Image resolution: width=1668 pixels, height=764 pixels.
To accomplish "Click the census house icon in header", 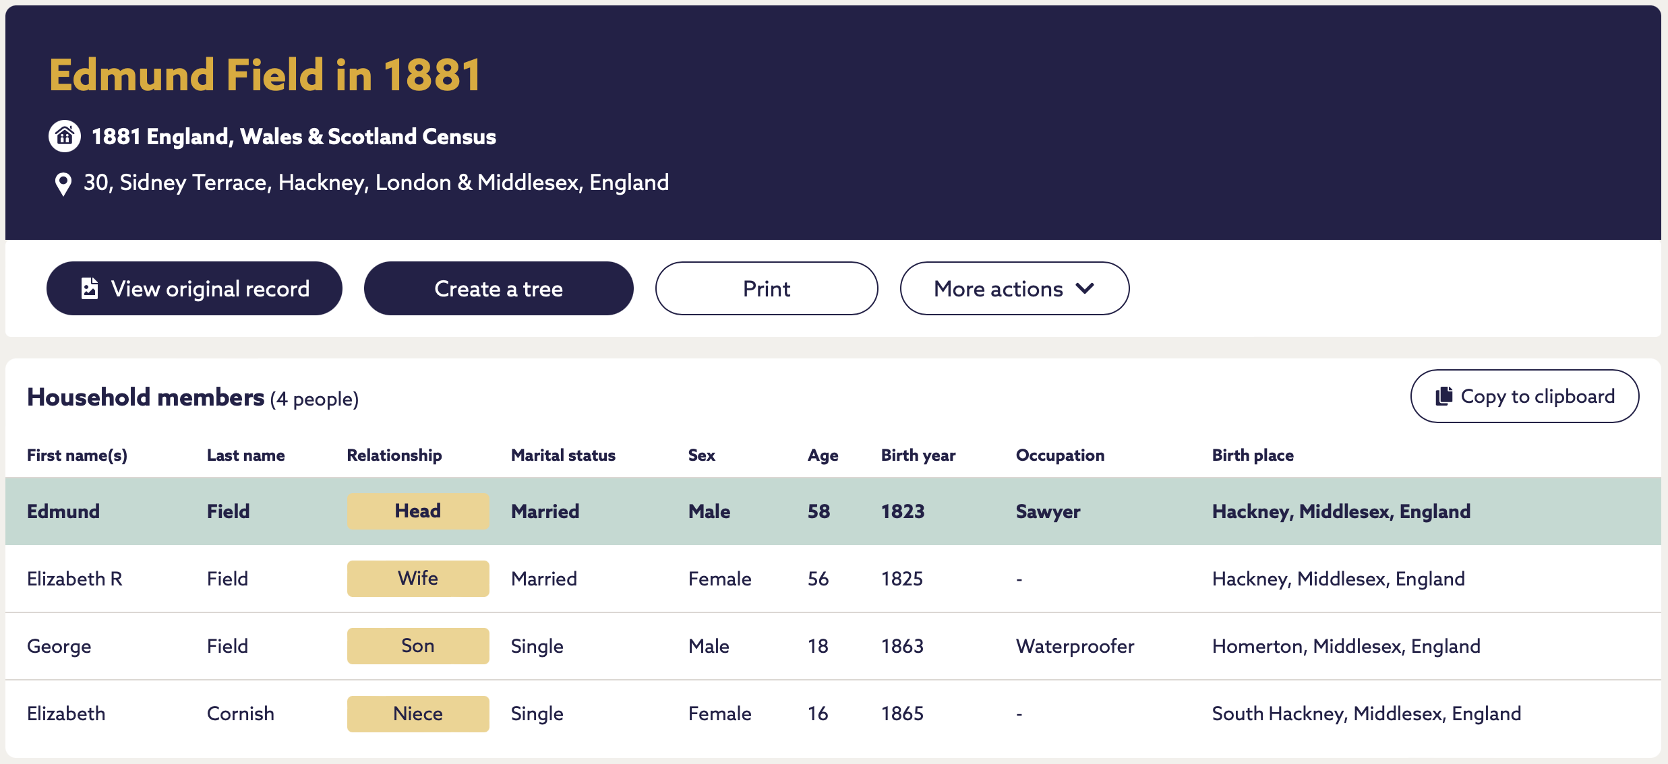I will 65,137.
